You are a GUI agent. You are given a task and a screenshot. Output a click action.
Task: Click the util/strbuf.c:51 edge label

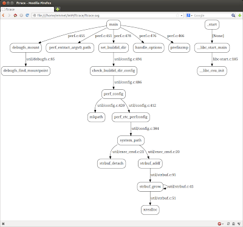163,198
